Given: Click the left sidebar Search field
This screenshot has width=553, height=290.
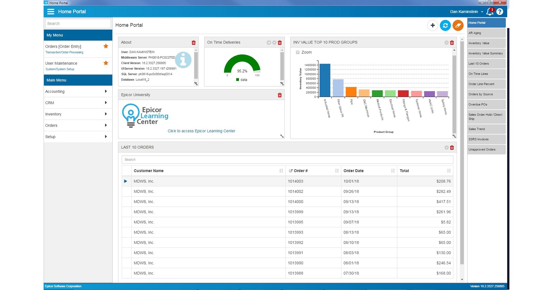Looking at the screenshot, I should 78,24.
